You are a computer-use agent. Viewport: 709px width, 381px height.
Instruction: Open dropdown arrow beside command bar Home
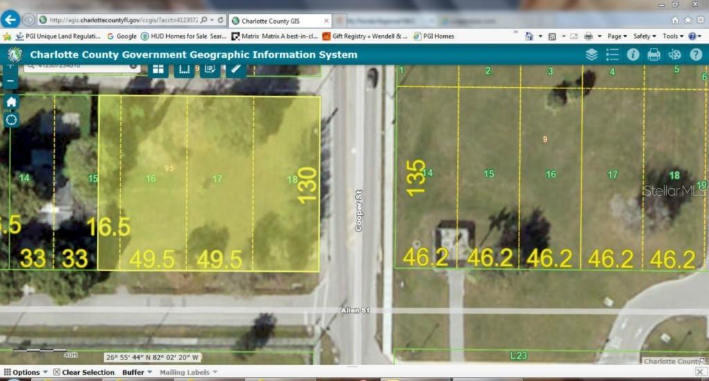pyautogui.click(x=540, y=36)
